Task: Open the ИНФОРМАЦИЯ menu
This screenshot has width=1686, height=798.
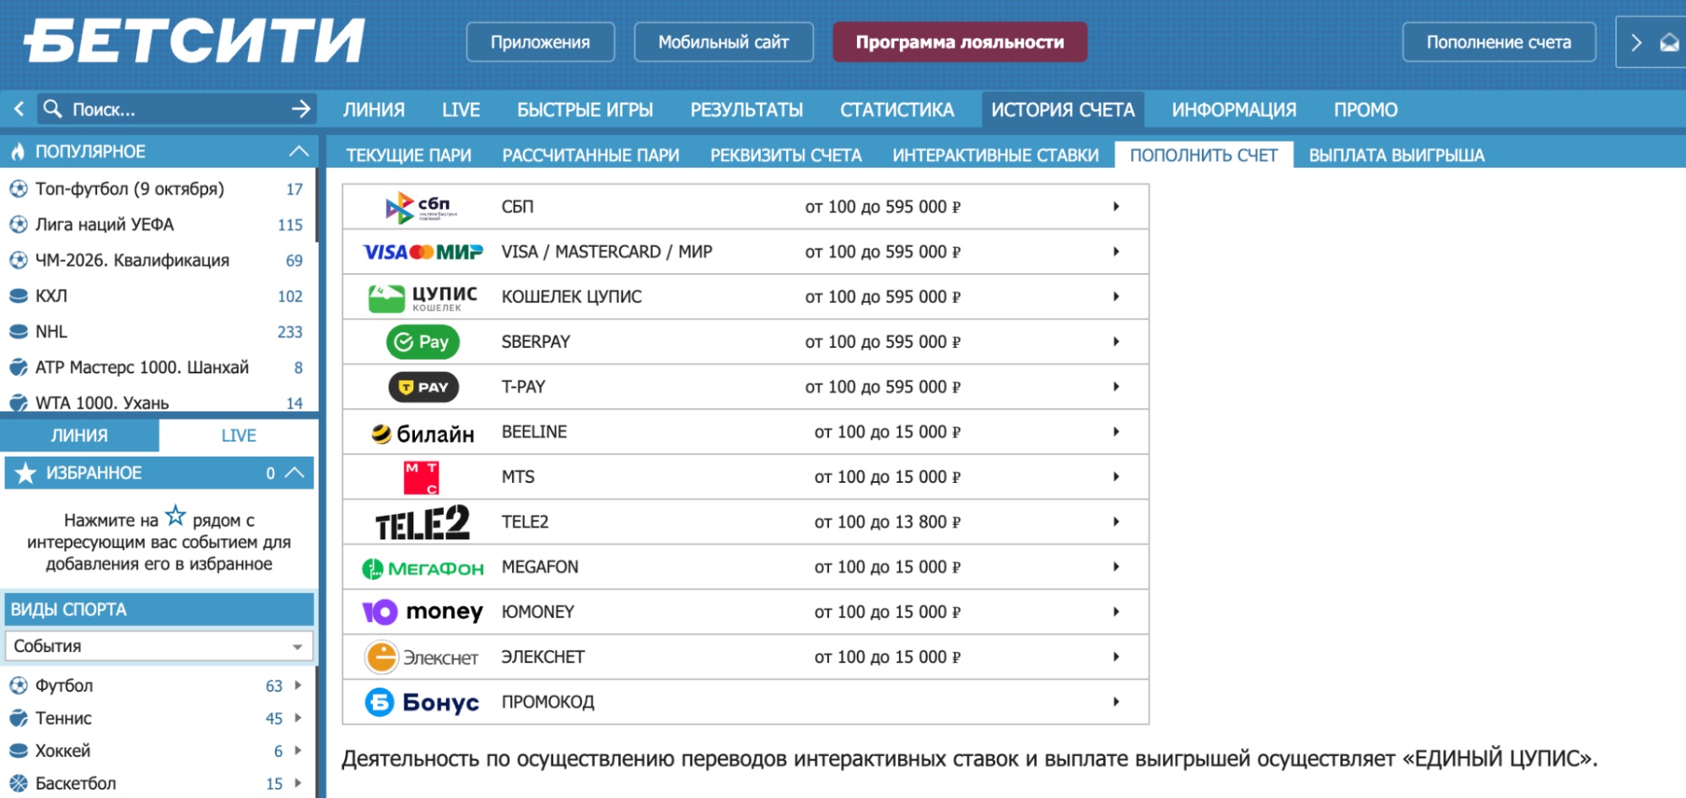Action: coord(1234,110)
